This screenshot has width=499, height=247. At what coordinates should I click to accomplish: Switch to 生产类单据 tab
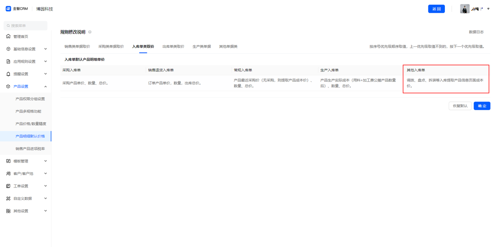(x=202, y=47)
